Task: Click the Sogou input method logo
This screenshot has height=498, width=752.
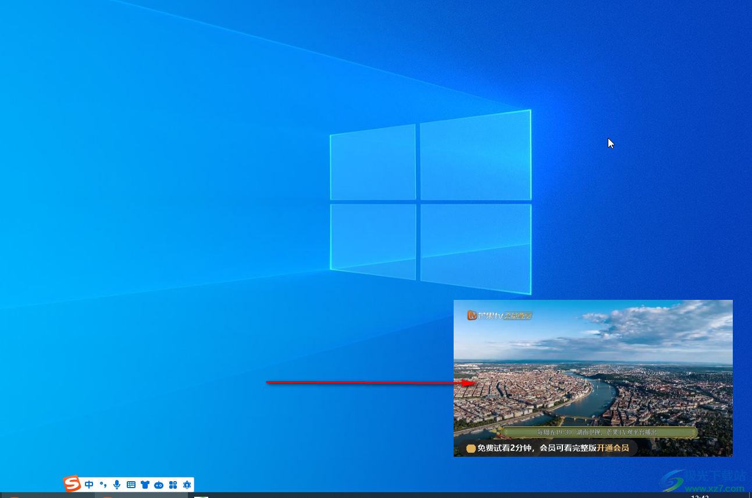Action: coord(72,484)
